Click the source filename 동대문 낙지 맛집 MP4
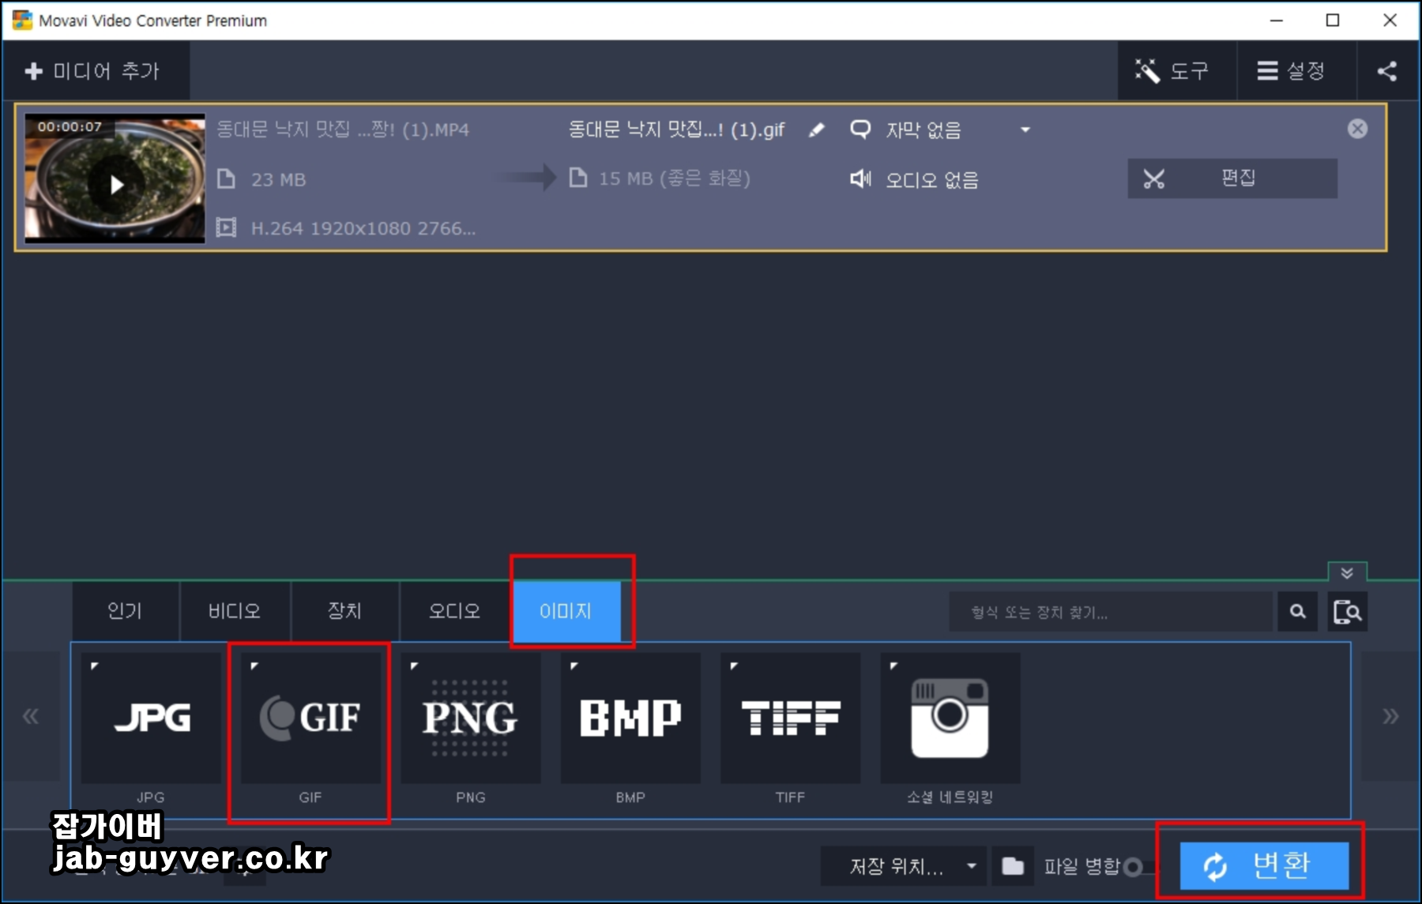Image resolution: width=1422 pixels, height=904 pixels. (343, 129)
